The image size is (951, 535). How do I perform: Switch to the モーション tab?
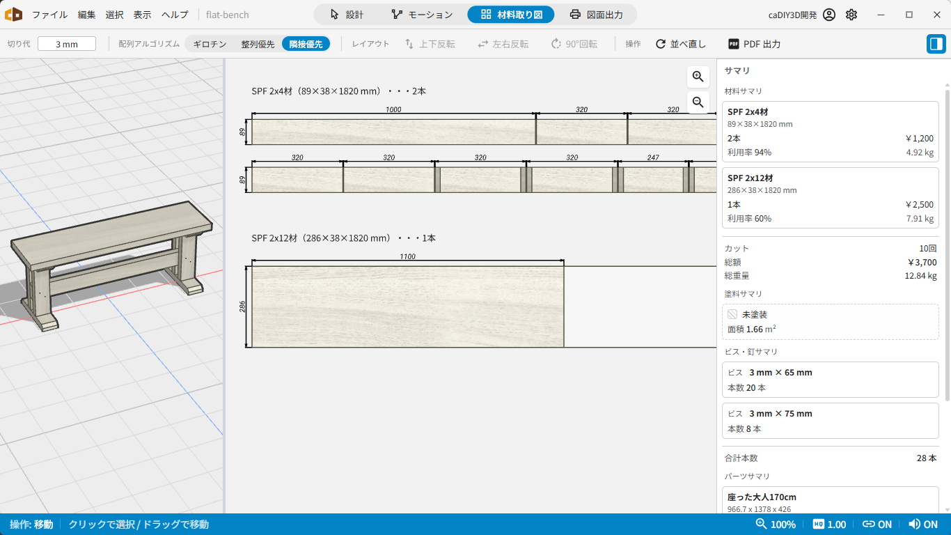click(422, 15)
